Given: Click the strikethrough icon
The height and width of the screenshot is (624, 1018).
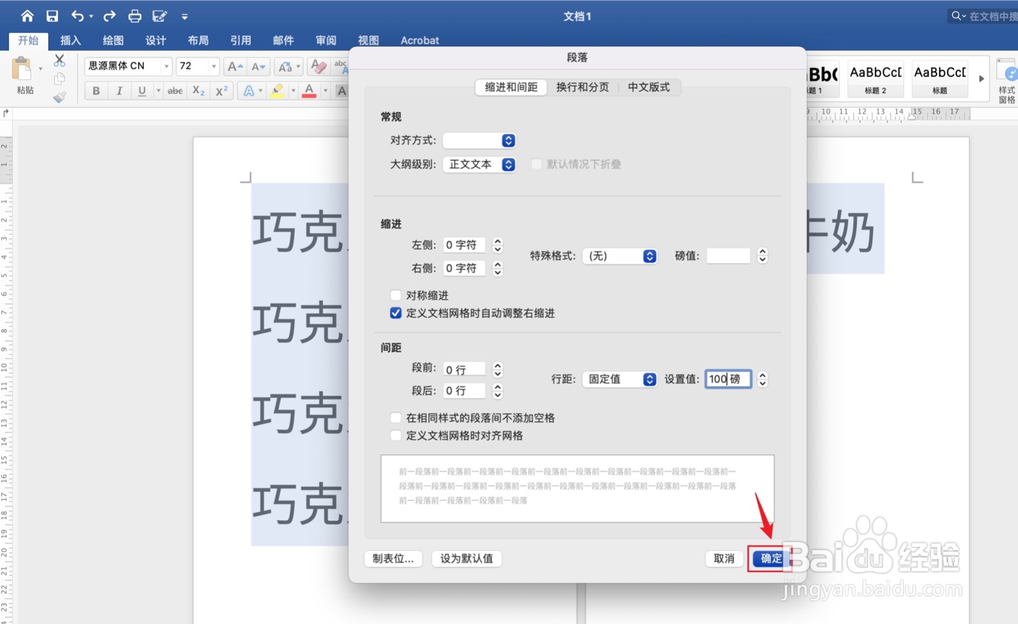Looking at the screenshot, I should click(x=174, y=90).
